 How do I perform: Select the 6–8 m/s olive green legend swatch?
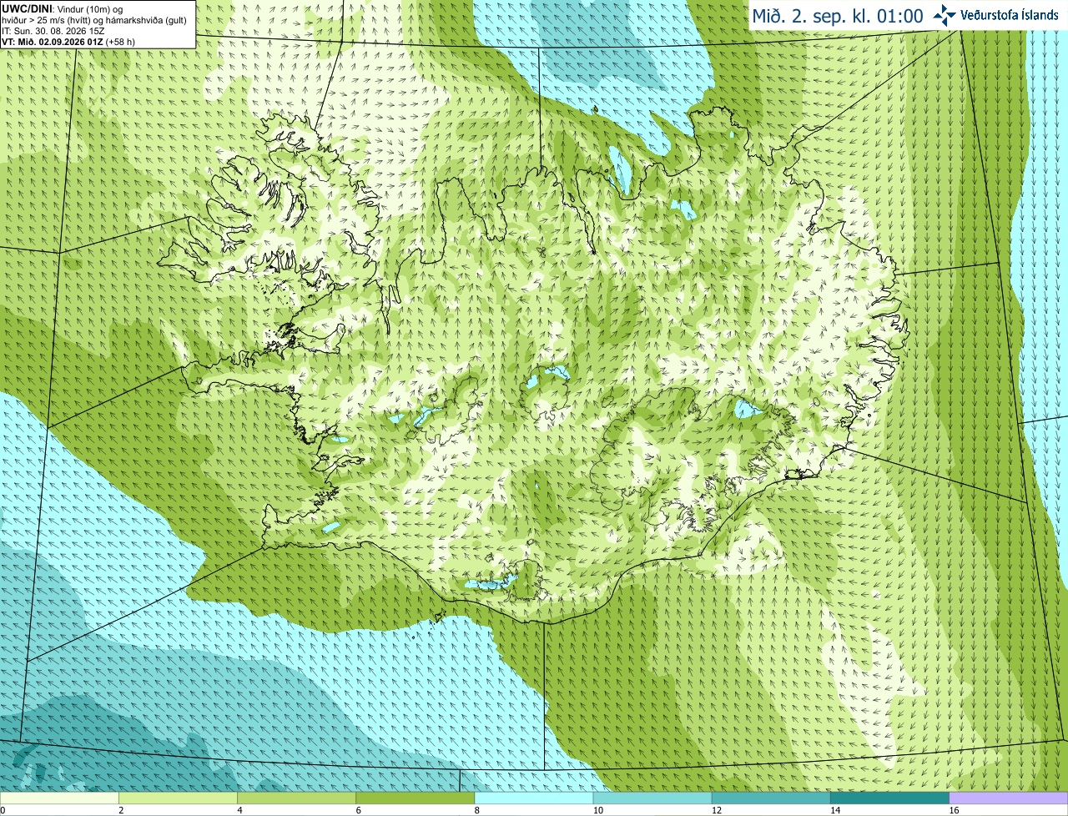416,798
